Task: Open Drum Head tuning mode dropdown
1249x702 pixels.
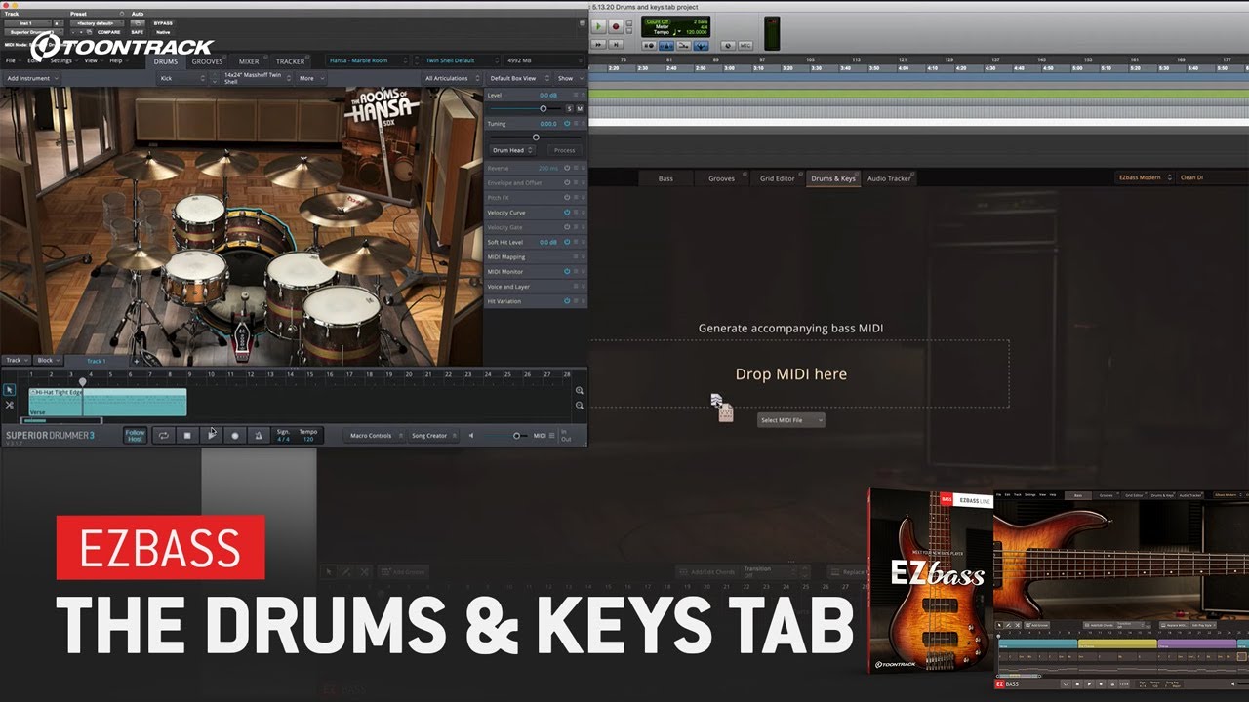Action: pos(512,150)
